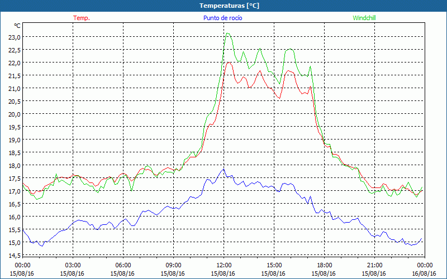Click the 21,0 y-axis value
Screen dimensions: 447x279
(x=15, y=88)
